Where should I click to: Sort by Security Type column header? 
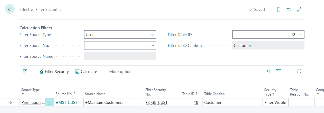coord(270,92)
